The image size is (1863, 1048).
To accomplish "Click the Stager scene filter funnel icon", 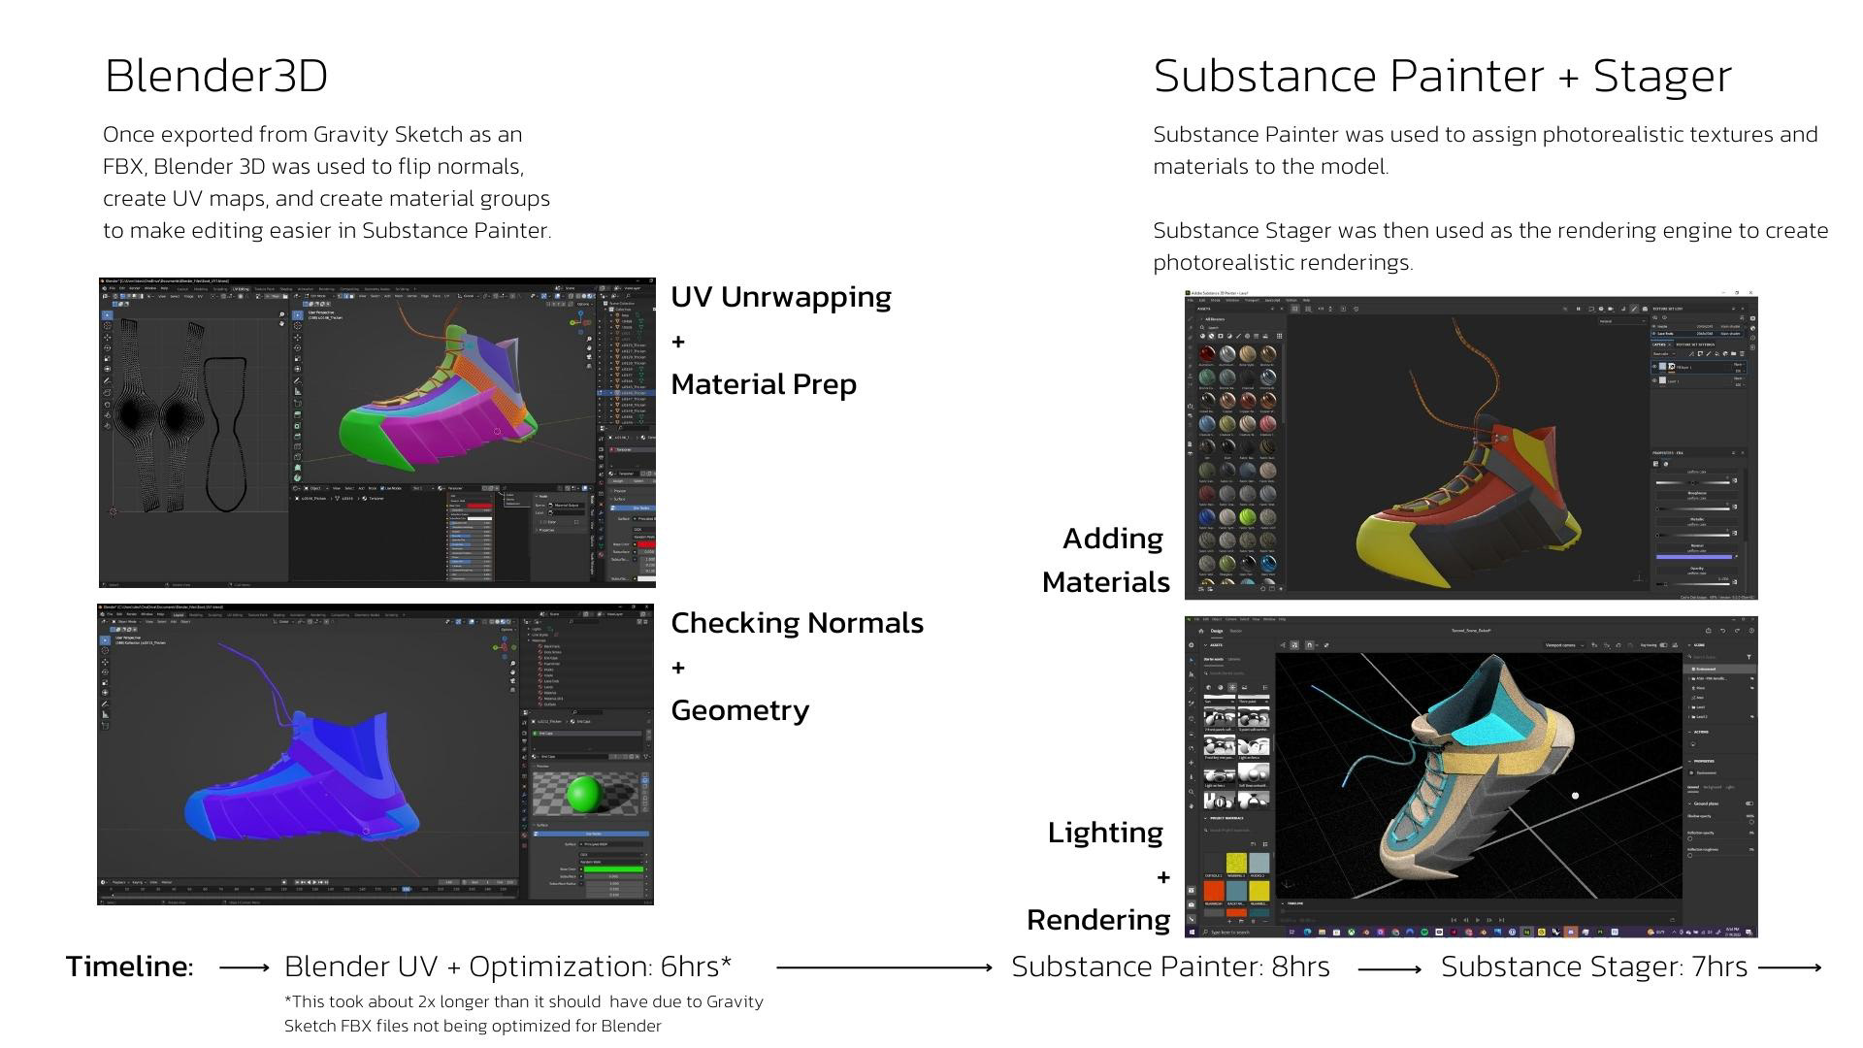I will tap(1749, 657).
